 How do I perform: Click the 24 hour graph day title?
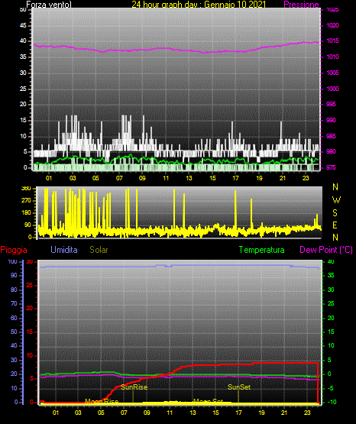pos(199,5)
